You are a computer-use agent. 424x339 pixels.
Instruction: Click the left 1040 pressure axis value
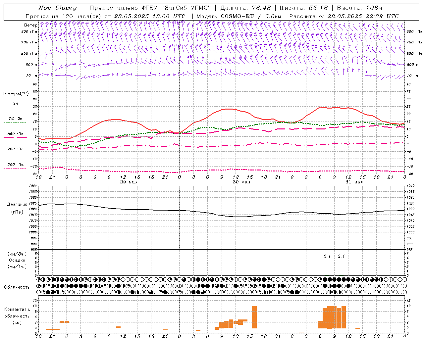point(32,186)
